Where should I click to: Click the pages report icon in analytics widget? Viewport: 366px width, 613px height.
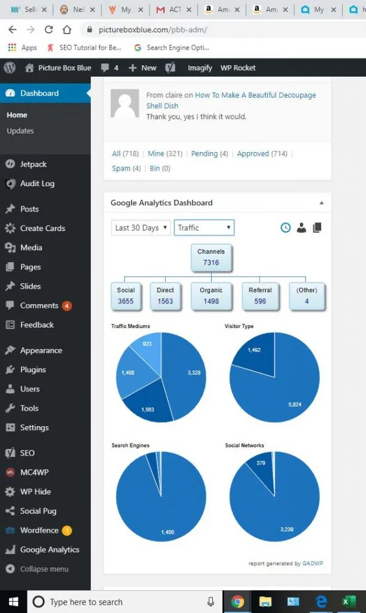[317, 227]
